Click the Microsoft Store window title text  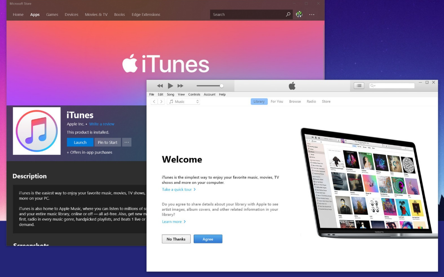tap(20, 4)
